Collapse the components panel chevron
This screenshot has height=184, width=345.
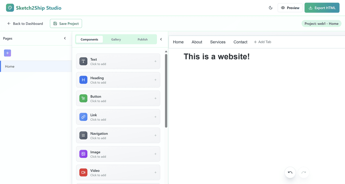pos(161,39)
